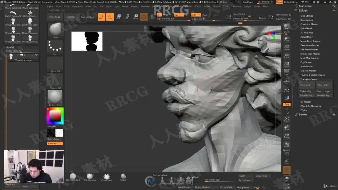This screenshot has height=190, width=338.
Task: Open the Alpha menu
Action: point(50,7)
